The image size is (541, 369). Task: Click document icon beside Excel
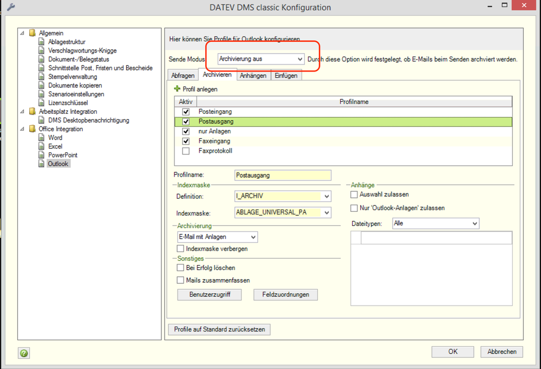point(41,146)
